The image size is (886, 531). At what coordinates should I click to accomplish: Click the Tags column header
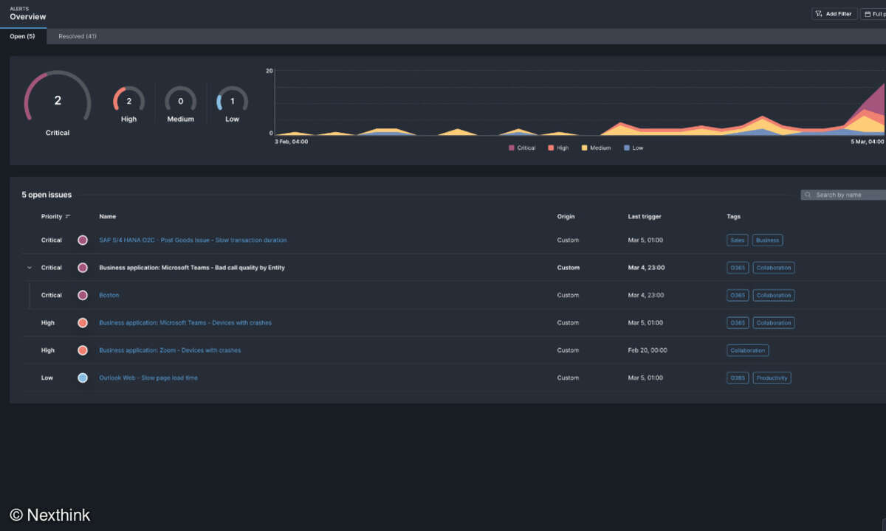[x=734, y=217]
